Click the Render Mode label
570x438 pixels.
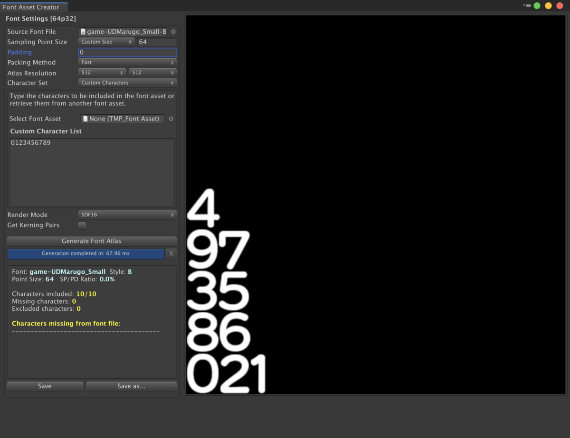[x=28, y=214]
